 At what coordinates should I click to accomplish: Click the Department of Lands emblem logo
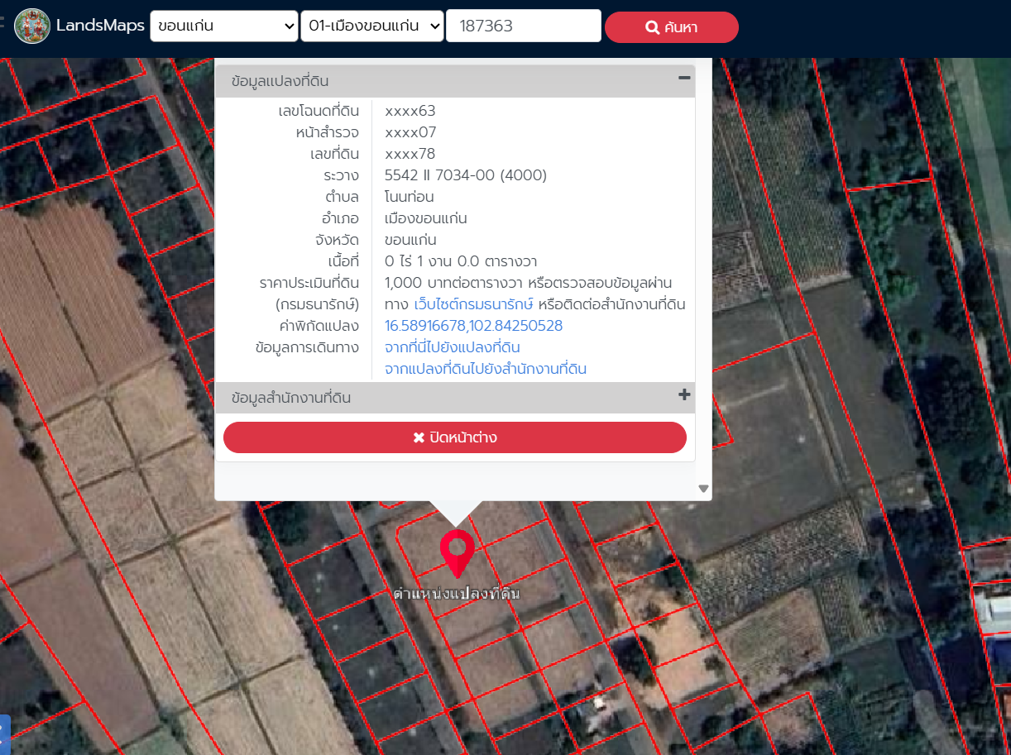point(32,26)
